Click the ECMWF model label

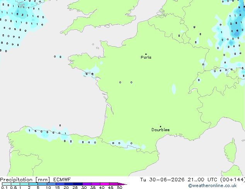click(x=62, y=180)
